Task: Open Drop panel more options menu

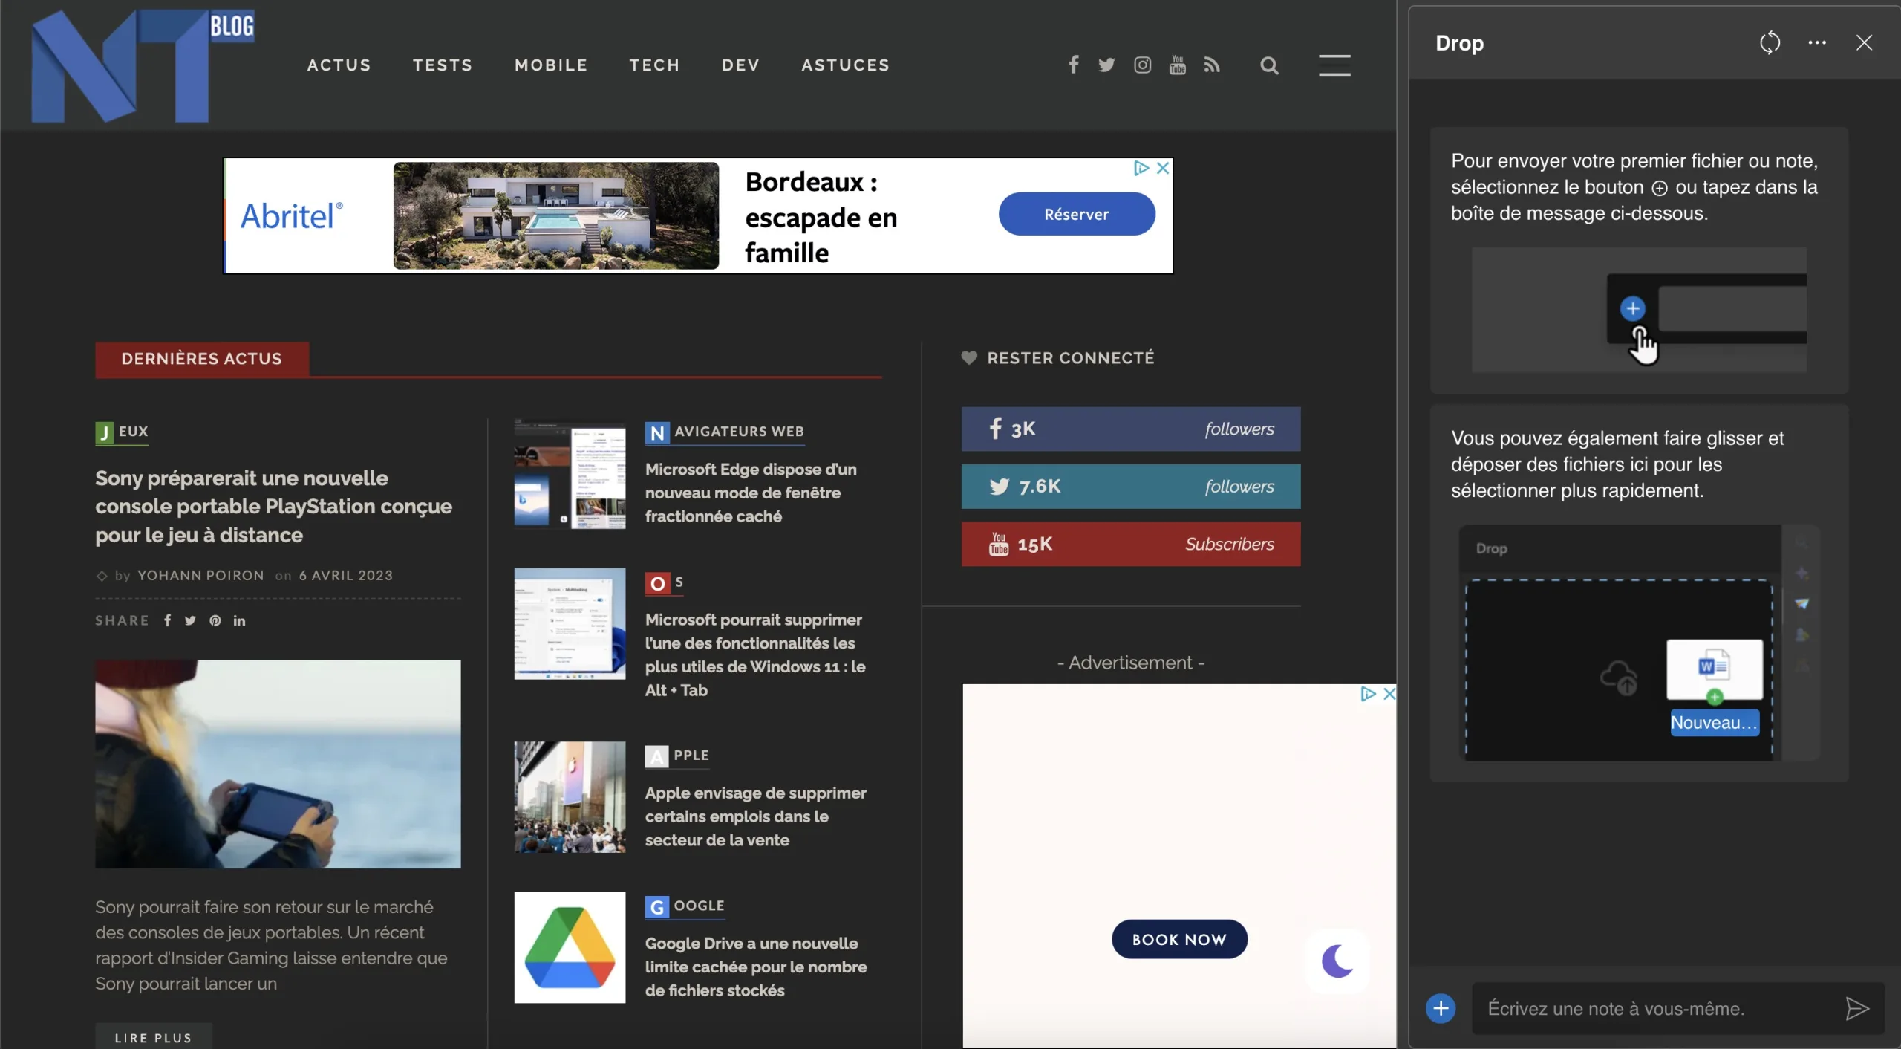Action: [x=1817, y=42]
